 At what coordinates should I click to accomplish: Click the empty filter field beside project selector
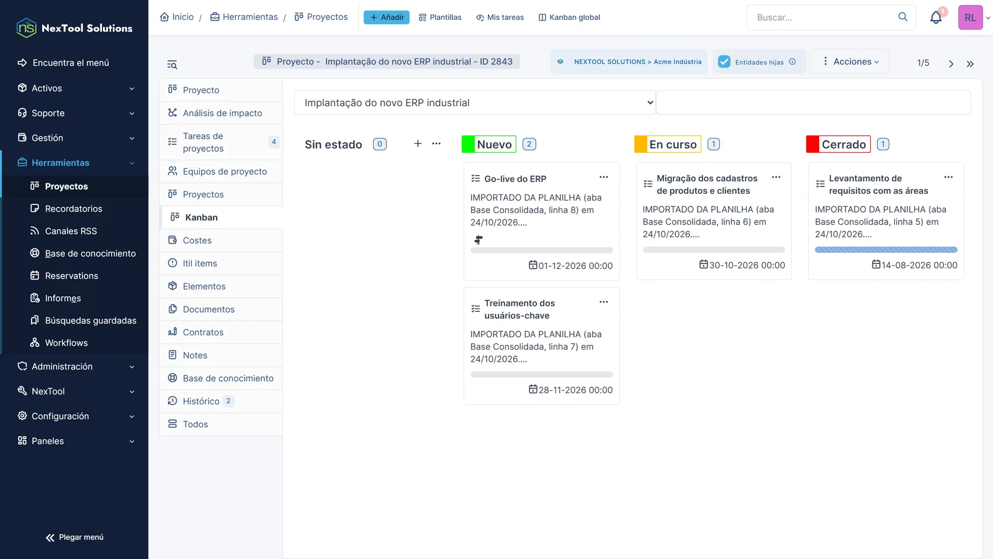point(814,102)
